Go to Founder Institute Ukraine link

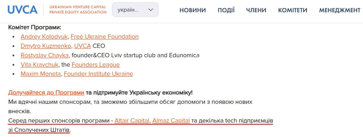click(98, 74)
